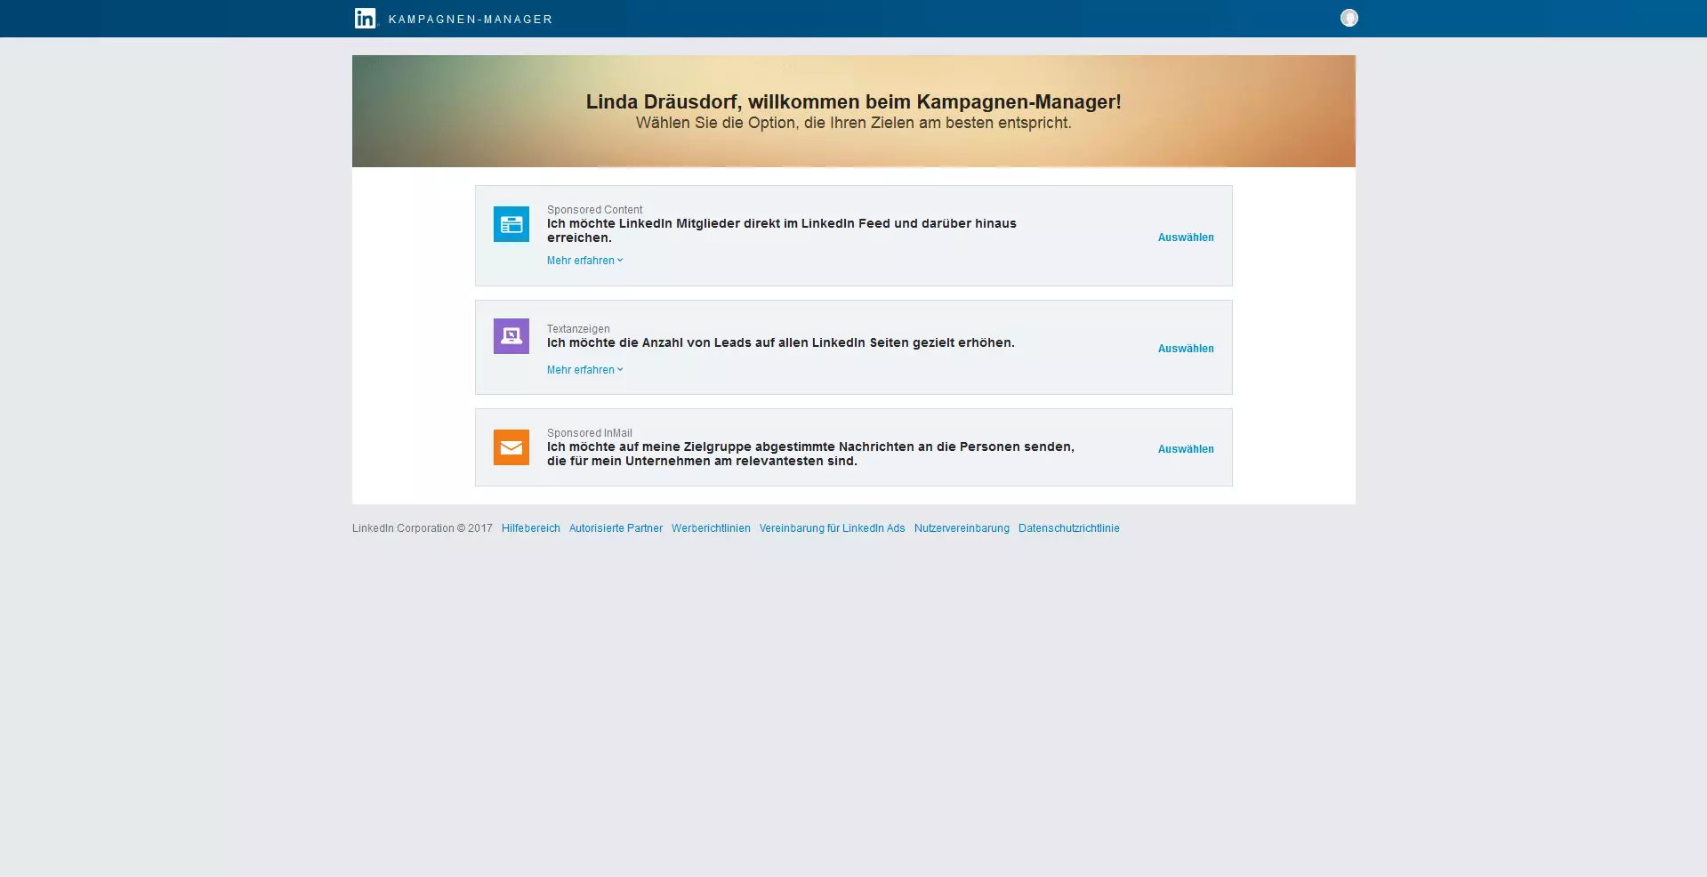Click the orange Sponsored InMail envelope icon
Image resolution: width=1707 pixels, height=877 pixels.
(511, 447)
